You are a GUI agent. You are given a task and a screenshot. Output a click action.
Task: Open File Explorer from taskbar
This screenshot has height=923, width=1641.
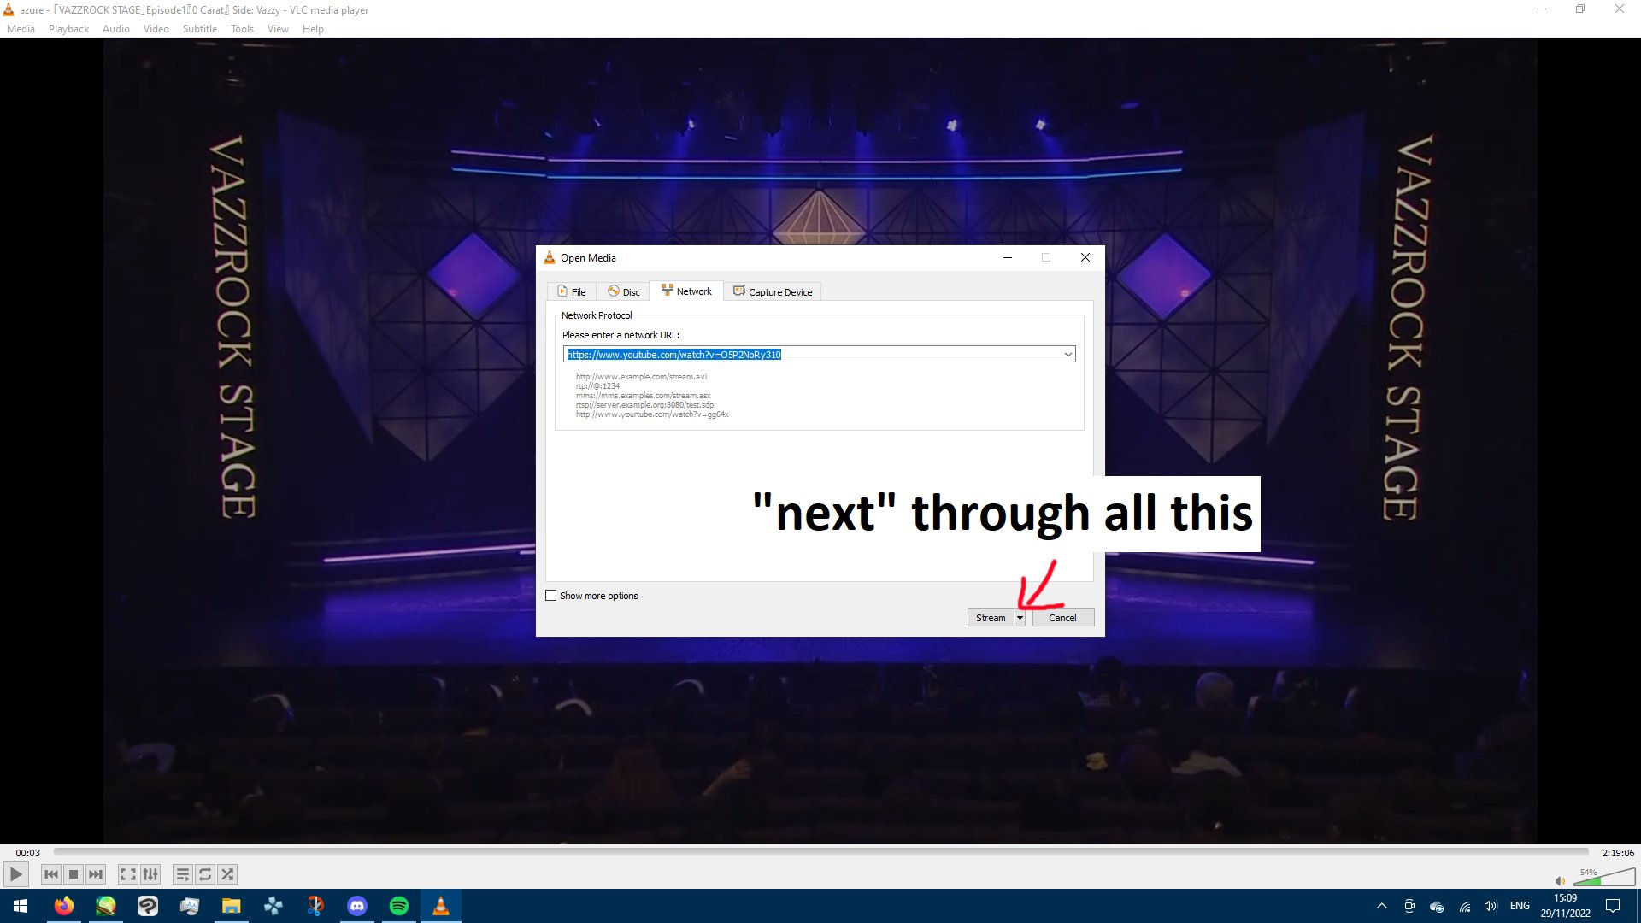(232, 906)
